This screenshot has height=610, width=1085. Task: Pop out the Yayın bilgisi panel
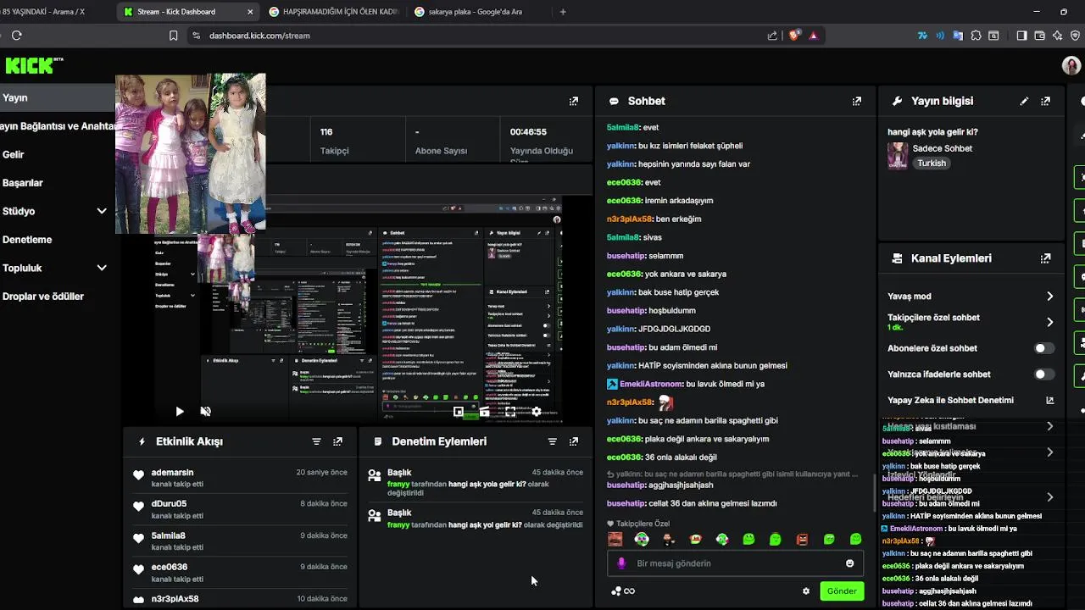coord(1045,101)
